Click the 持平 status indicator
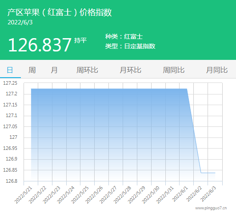Image resolution: width=236 pixels, height=212 pixels. coord(80,40)
